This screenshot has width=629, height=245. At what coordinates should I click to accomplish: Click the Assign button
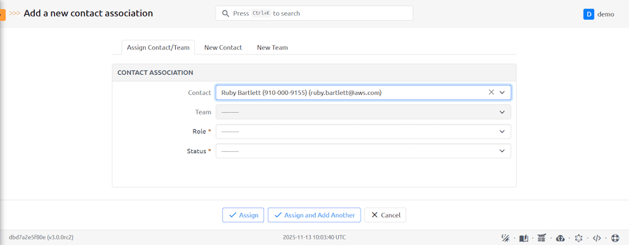pos(243,215)
